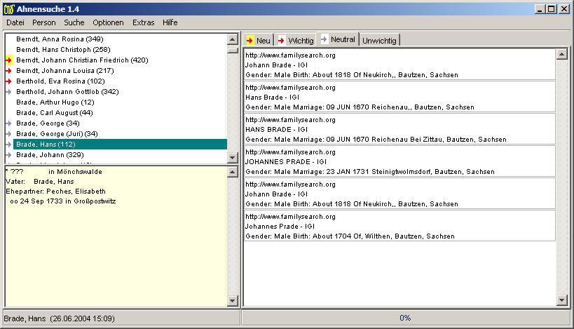
Task: Open the Hans Brade Reichenau Bei Zittau result
Action: click(399, 129)
